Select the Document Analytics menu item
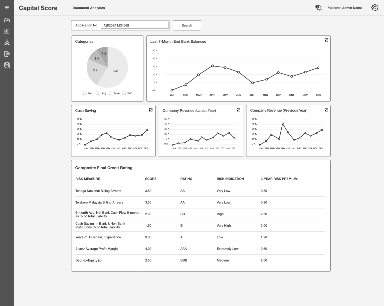This screenshot has width=384, height=306. tap(89, 8)
